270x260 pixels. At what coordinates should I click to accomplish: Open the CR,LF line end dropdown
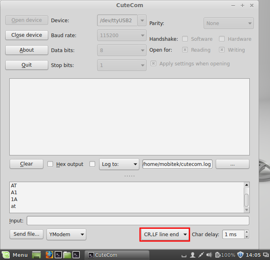pos(165,234)
